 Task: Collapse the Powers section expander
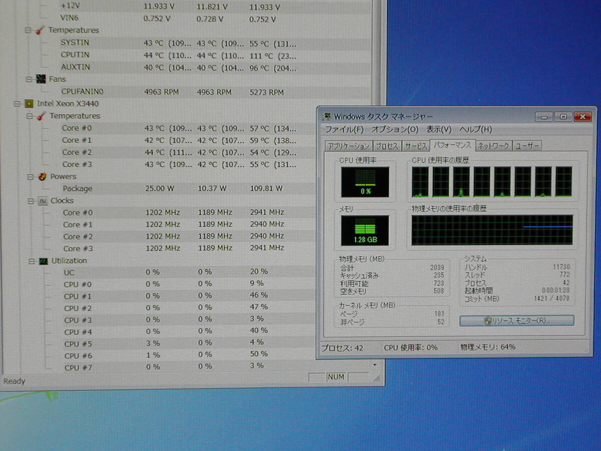pos(30,177)
